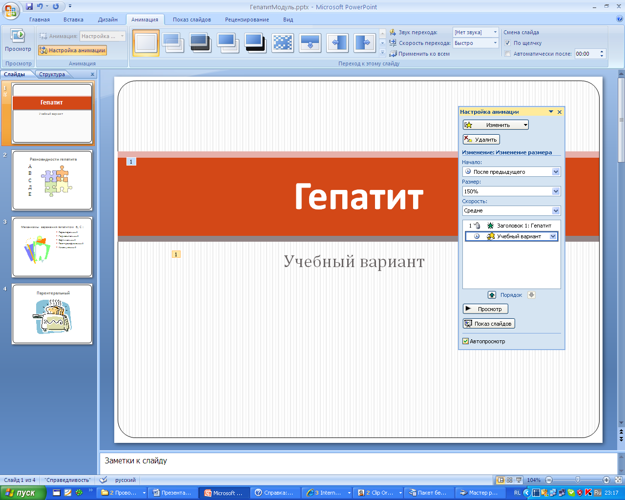
Task: Click русский language indicator in status bar
Action: [x=125, y=480]
